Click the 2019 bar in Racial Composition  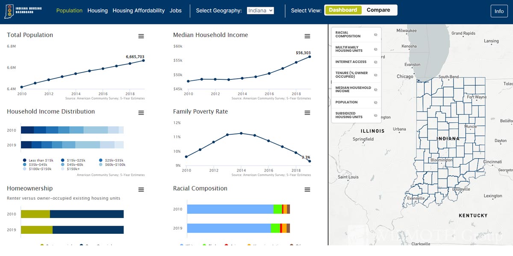coord(239,228)
